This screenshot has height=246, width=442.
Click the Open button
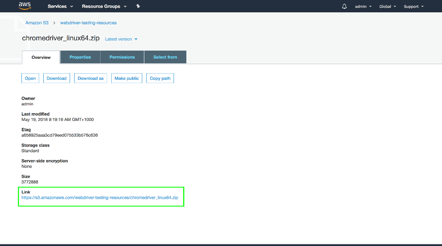[x=30, y=78]
